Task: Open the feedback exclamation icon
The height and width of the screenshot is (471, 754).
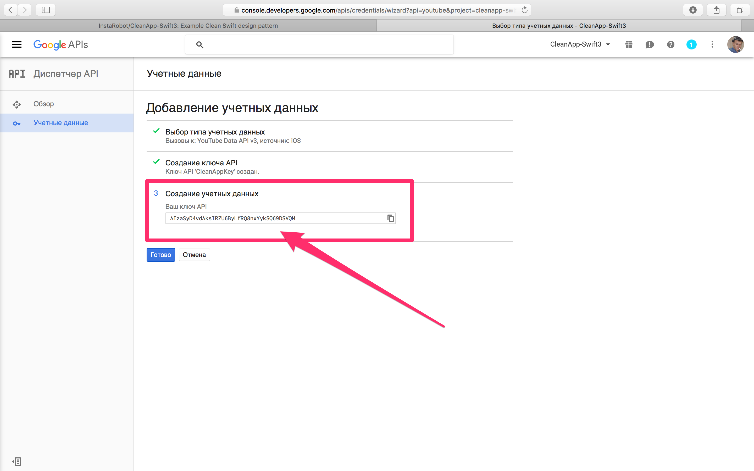Action: click(x=649, y=44)
